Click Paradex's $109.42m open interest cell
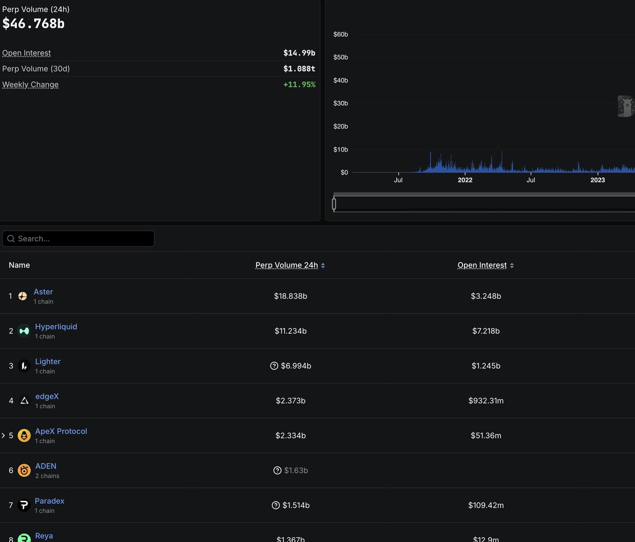The height and width of the screenshot is (542, 635). pyautogui.click(x=486, y=505)
